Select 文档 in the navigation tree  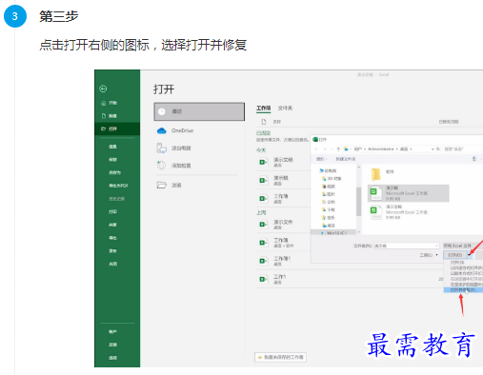point(329,202)
